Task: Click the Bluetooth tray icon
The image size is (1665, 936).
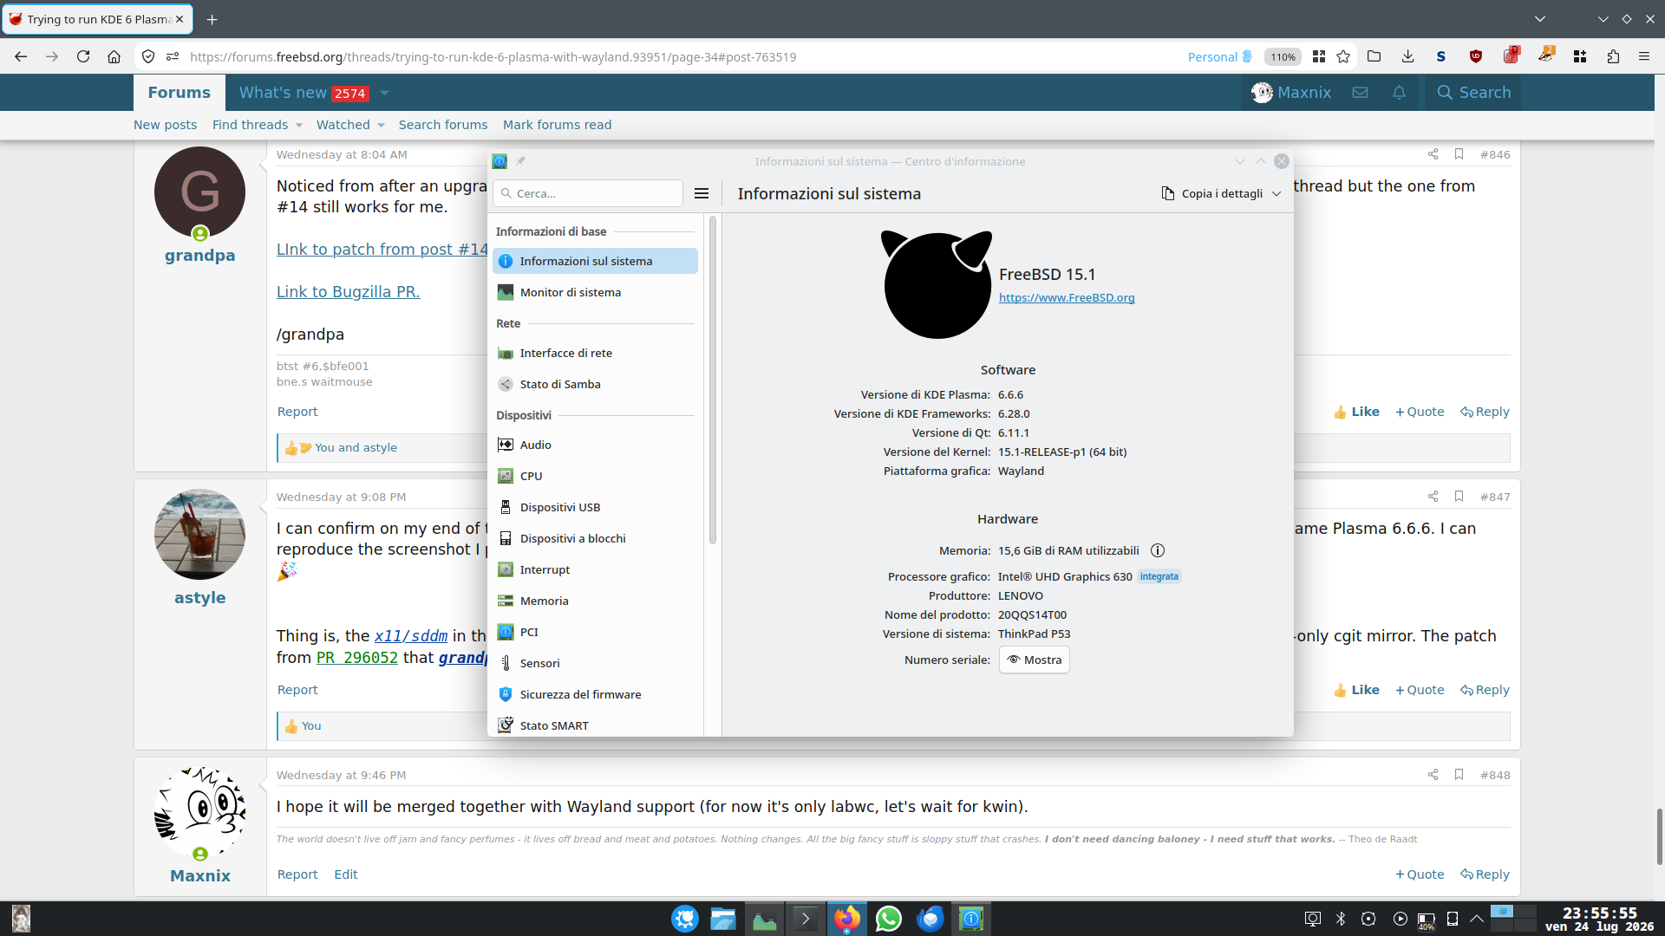Action: [x=1341, y=919]
